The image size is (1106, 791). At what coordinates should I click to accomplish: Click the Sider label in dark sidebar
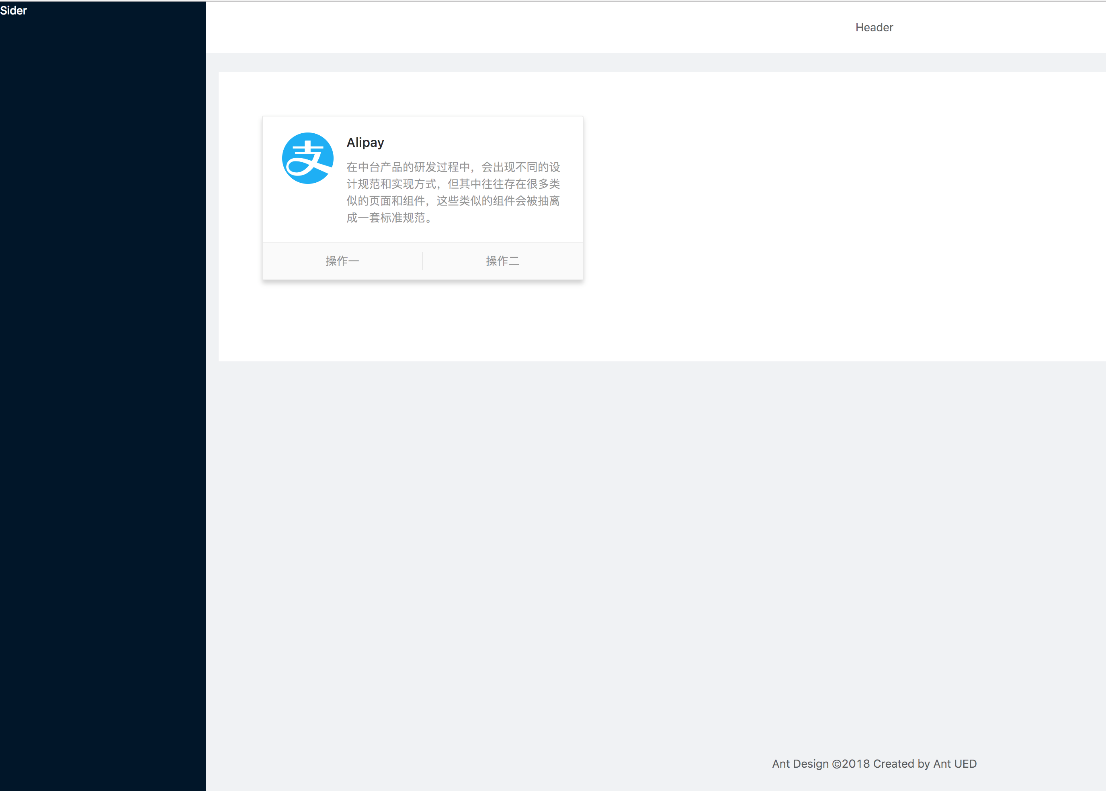point(14,11)
